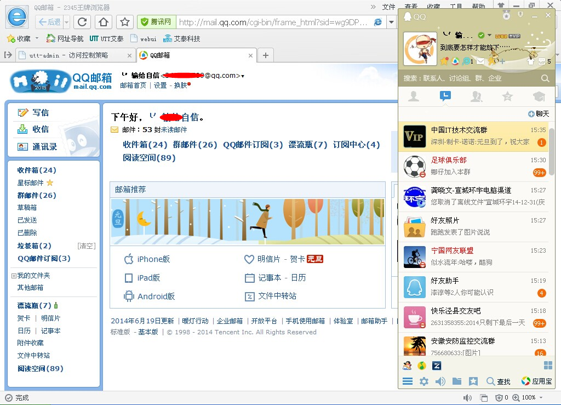
Task: Click the medal icon in QQ title bar
Action: tap(506, 15)
